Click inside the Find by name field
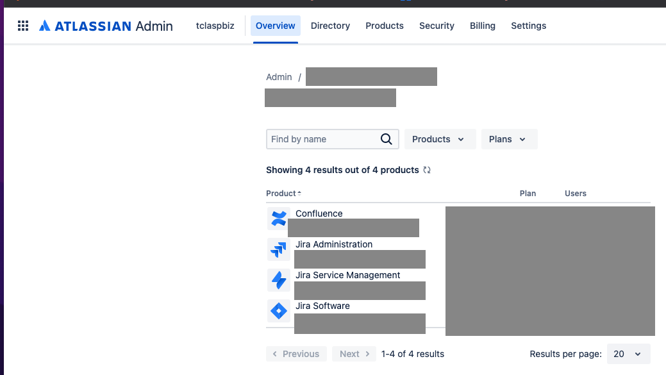 pos(321,139)
